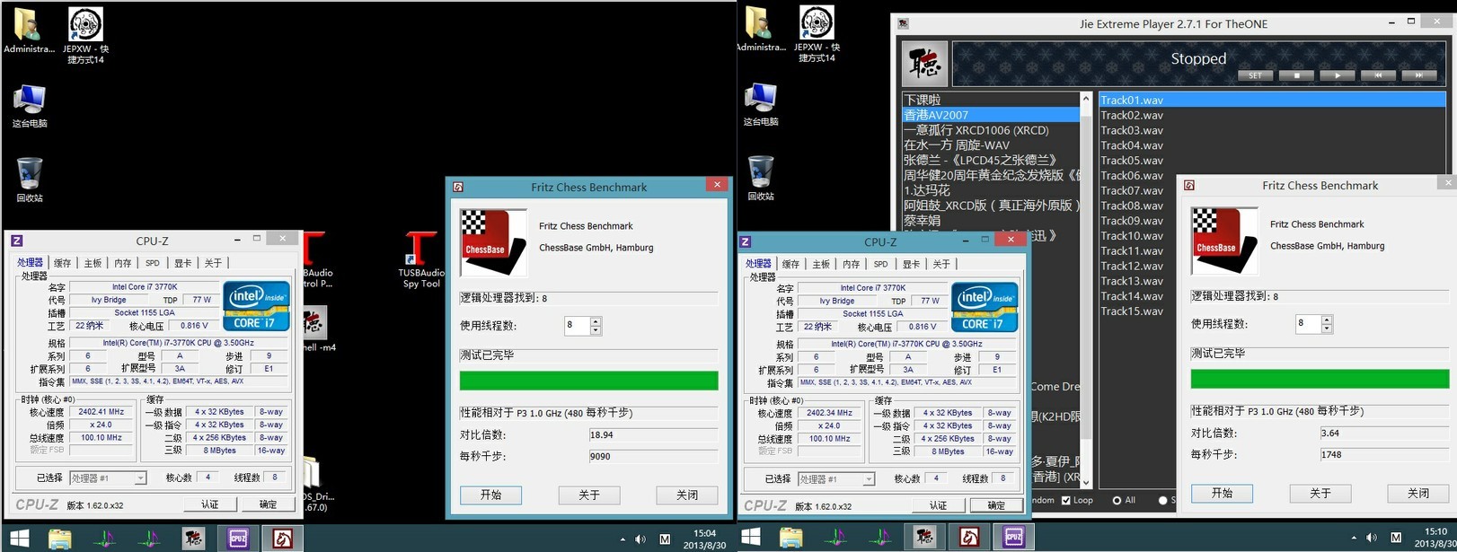1457x552 pixels.
Task: Open the 关于 tab in the 2402.34 MHz CPU-Z
Action: tap(941, 264)
